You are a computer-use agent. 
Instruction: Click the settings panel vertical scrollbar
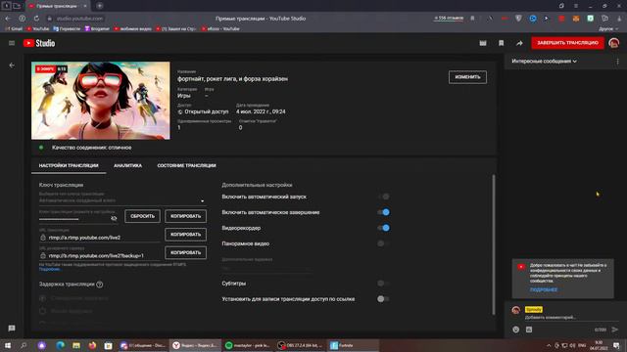coord(494,244)
